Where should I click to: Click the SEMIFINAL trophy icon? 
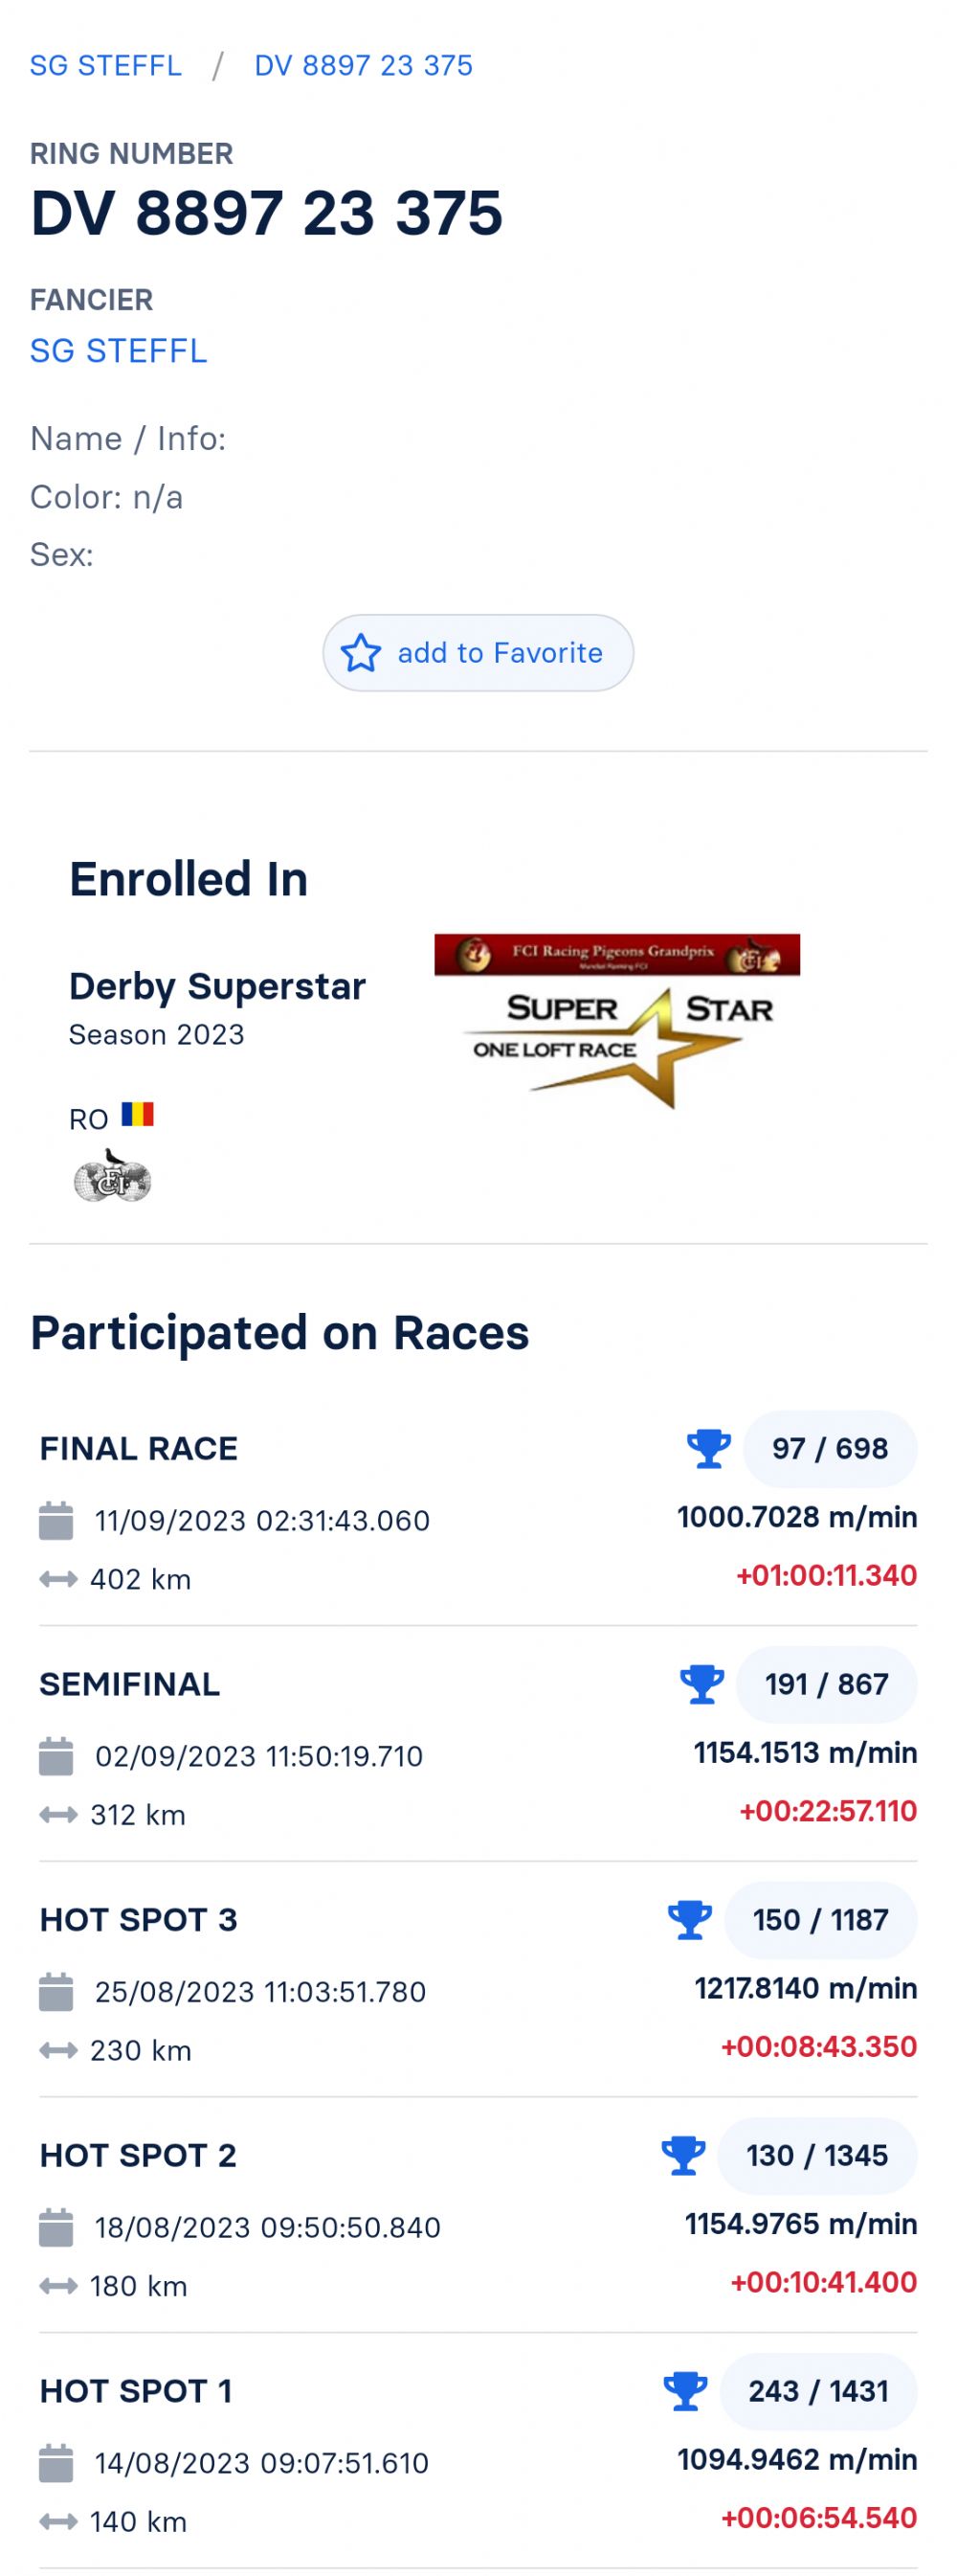point(701,1684)
